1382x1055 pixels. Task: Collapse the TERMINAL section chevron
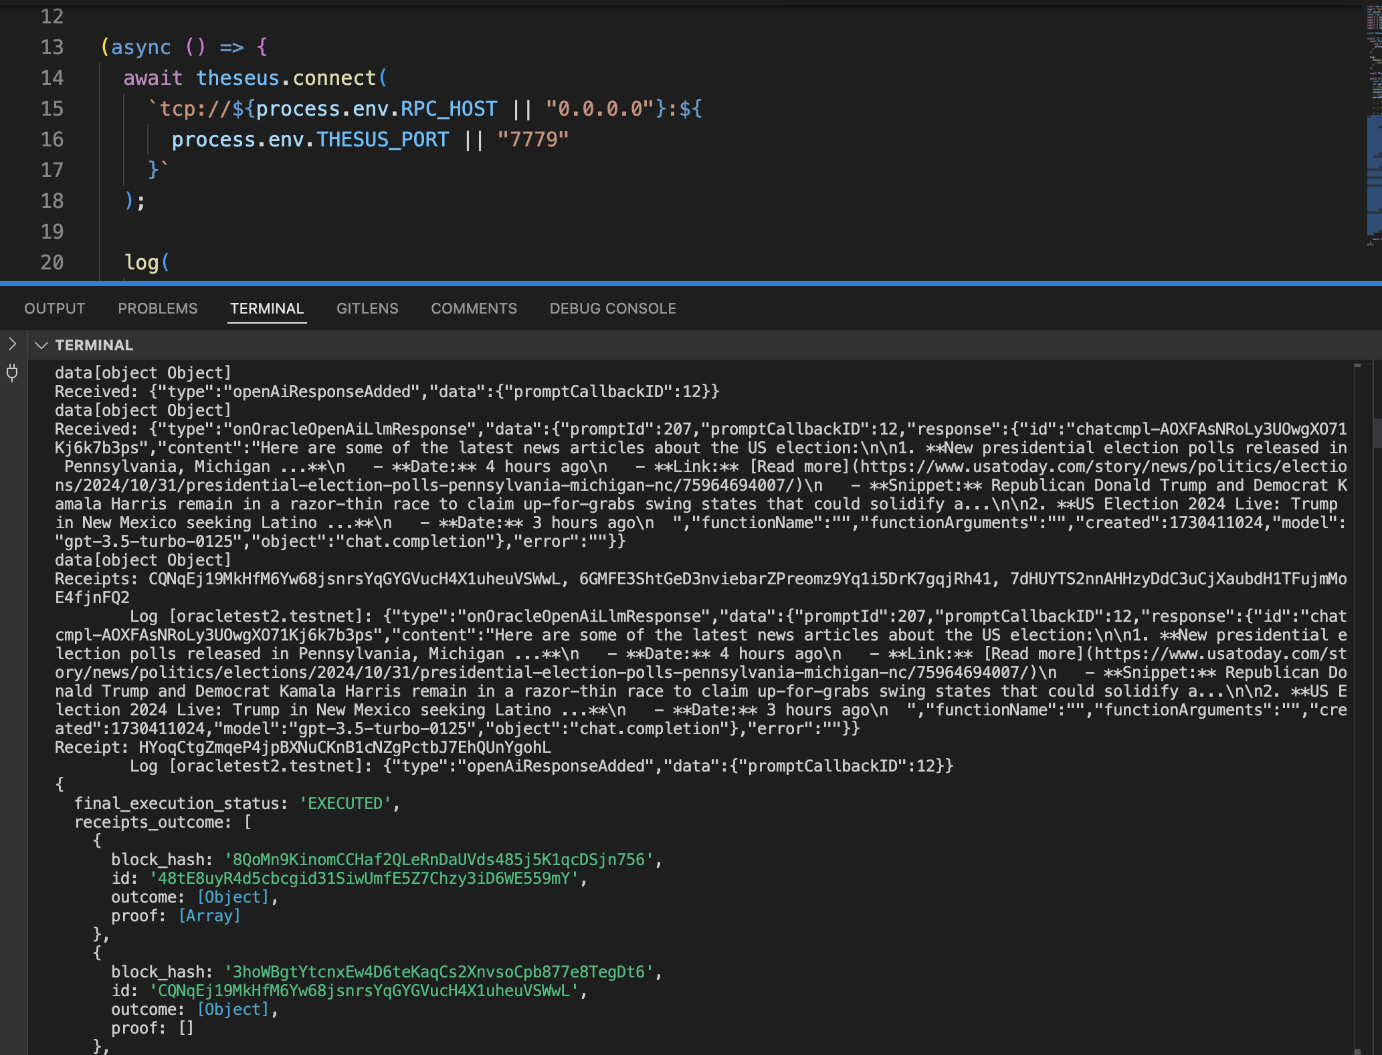(41, 345)
